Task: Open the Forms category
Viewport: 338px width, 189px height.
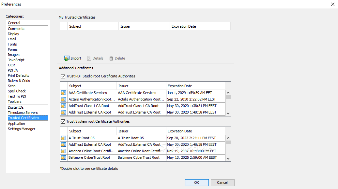Action: (12, 49)
